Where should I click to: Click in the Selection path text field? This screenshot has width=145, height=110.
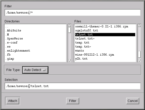tap(73, 86)
